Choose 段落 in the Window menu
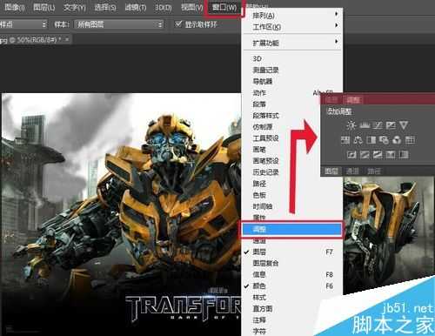The height and width of the screenshot is (336, 435). click(x=281, y=104)
